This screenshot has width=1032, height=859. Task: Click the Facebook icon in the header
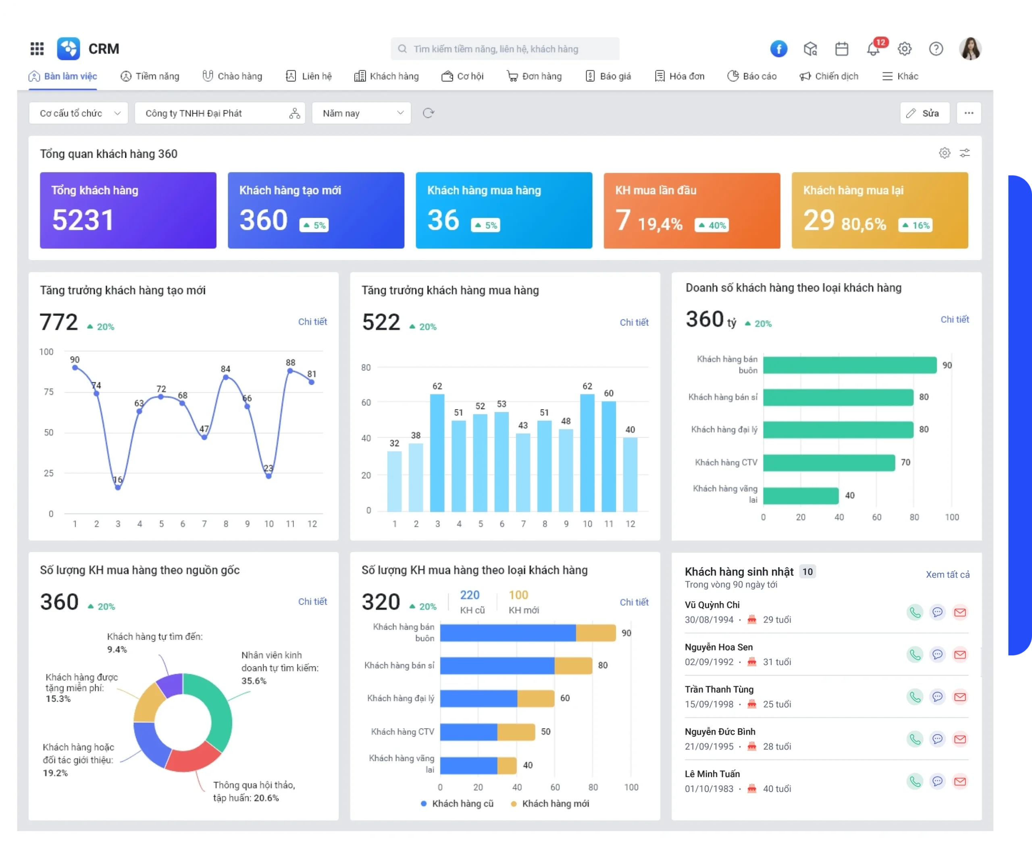(778, 49)
